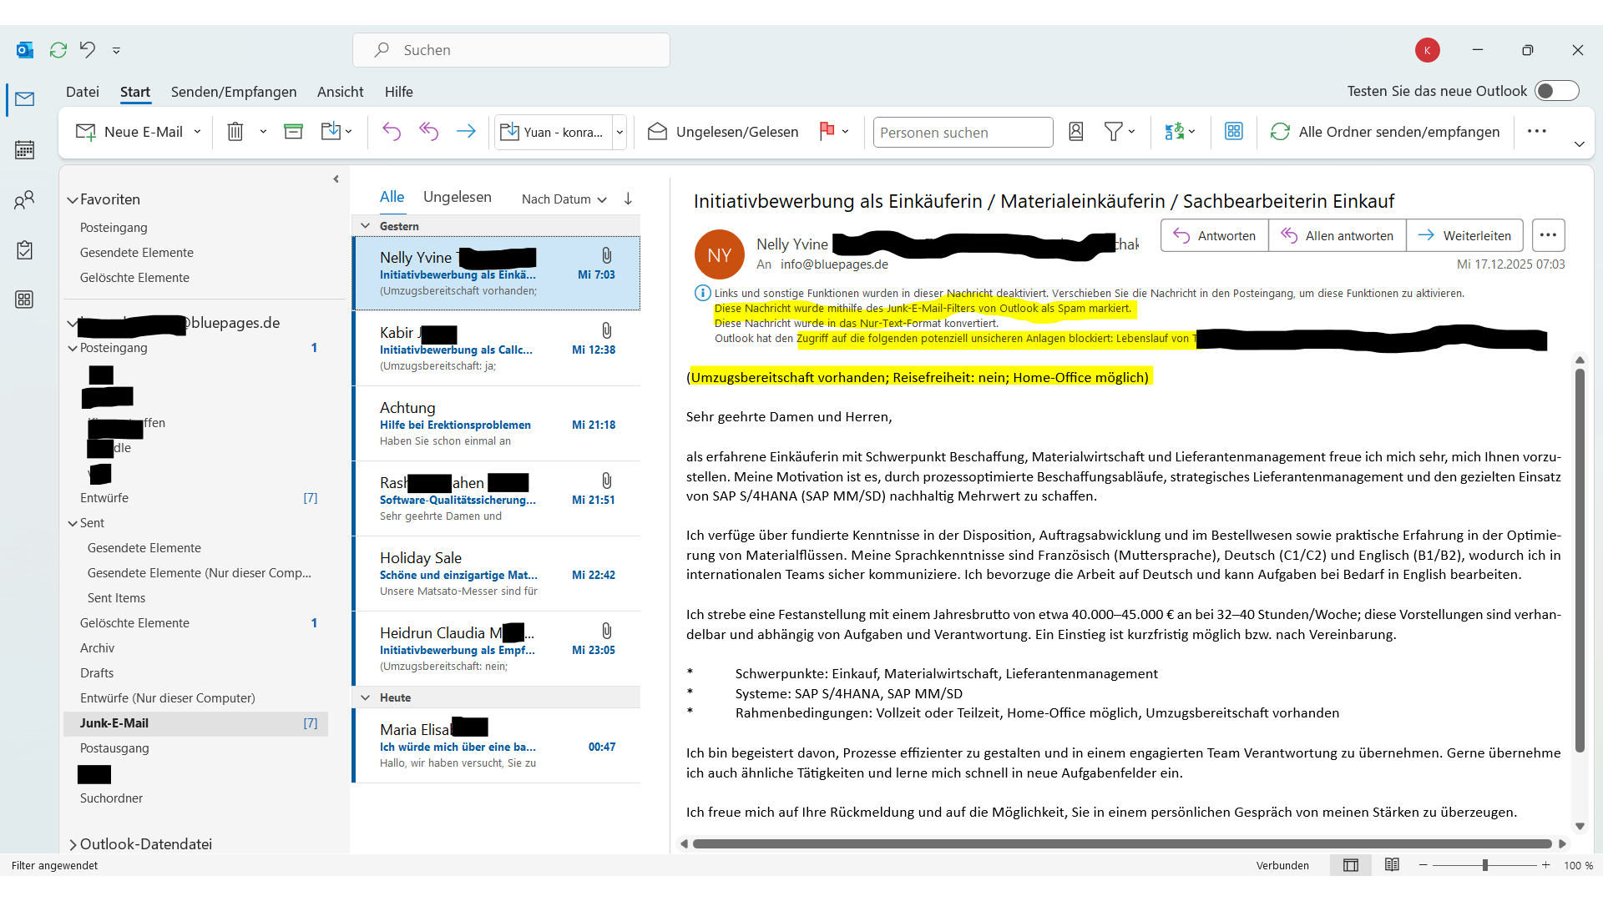Click the sync refresh icon in title bar
1603x901 pixels.
[58, 50]
